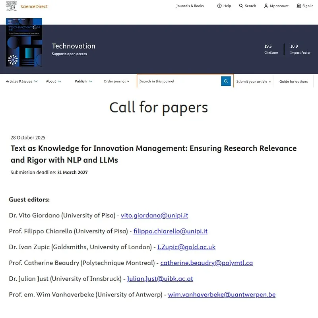318x318 pixels.
Task: Click the Elsevier tree emblem
Action: coord(12,6)
